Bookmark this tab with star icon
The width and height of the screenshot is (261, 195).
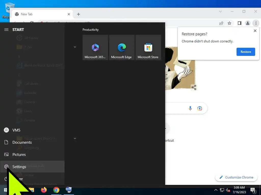[229, 23]
